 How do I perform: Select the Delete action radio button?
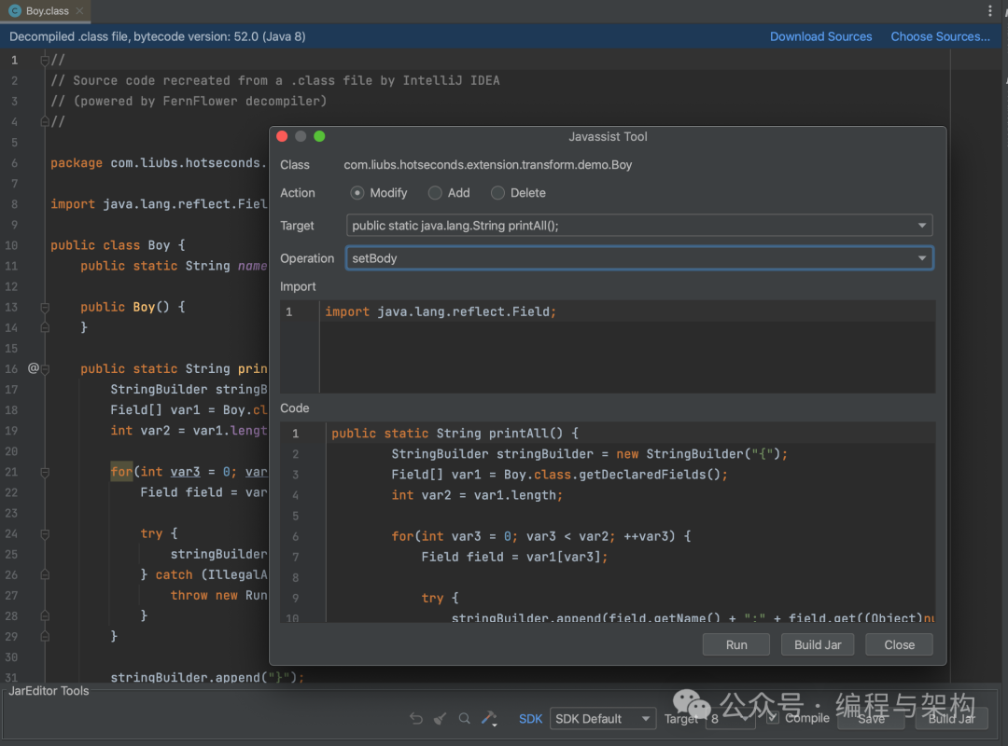497,193
